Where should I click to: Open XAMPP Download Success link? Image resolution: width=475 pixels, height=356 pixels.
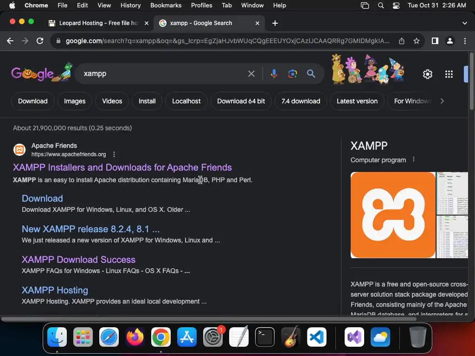click(78, 260)
